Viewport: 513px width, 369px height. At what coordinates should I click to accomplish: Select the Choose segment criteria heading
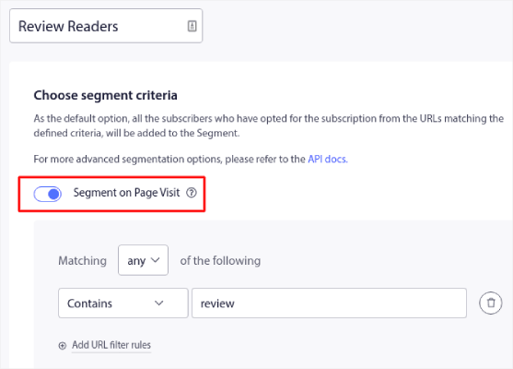(x=105, y=95)
